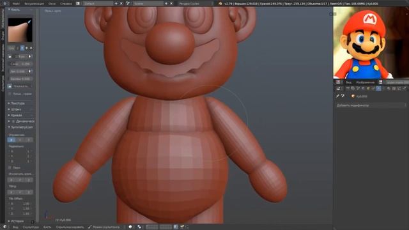Click the 3D viewport editor type icon
This screenshot has height=230, width=409.
pos(4,227)
